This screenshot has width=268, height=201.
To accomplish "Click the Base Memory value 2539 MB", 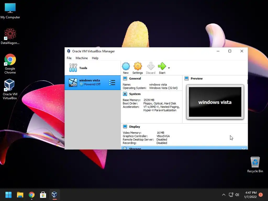I will click(149, 100).
